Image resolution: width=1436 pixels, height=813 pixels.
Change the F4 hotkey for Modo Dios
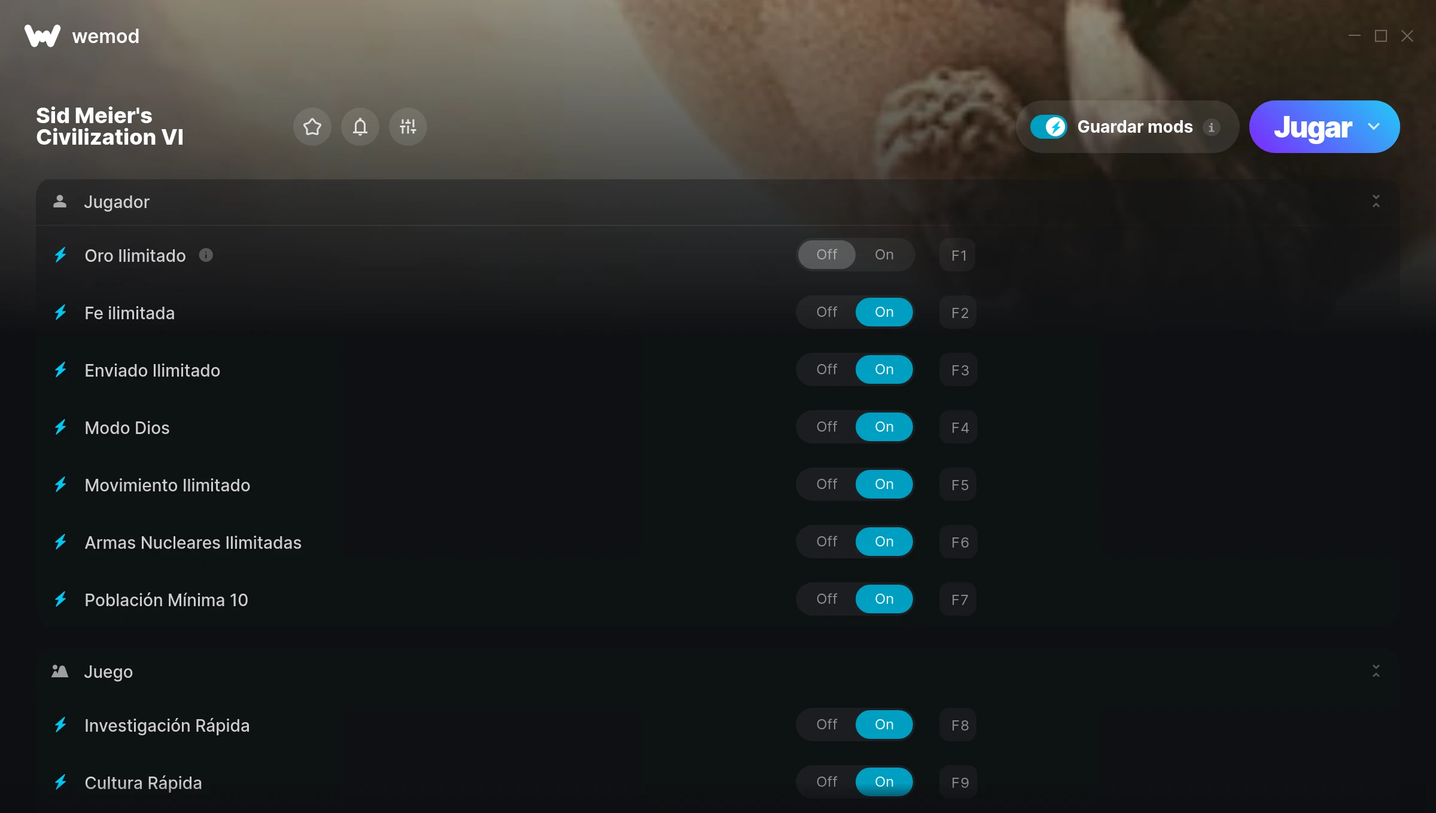pos(959,427)
